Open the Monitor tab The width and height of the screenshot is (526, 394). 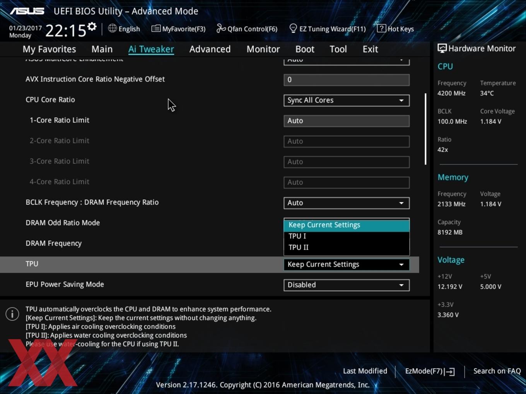pos(263,49)
